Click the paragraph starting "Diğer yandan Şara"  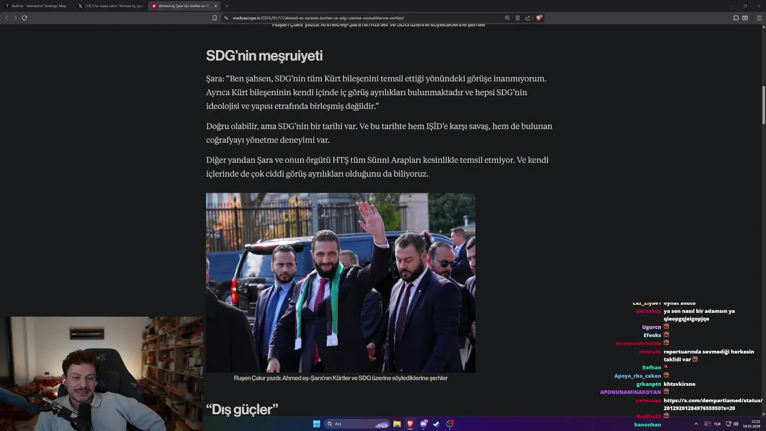coord(377,167)
